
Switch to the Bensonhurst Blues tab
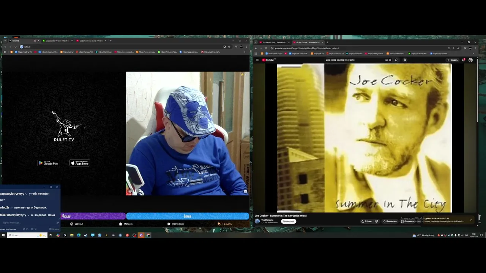coord(91,41)
